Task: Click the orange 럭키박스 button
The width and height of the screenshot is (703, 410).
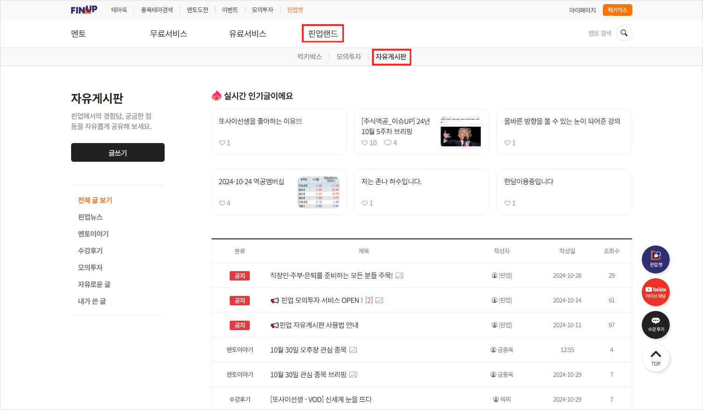Action: click(x=617, y=10)
